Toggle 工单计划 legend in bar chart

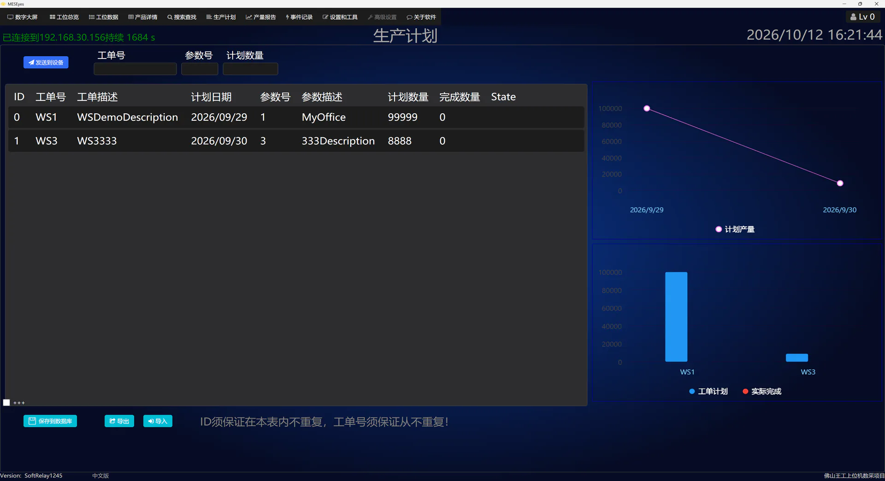tap(708, 391)
